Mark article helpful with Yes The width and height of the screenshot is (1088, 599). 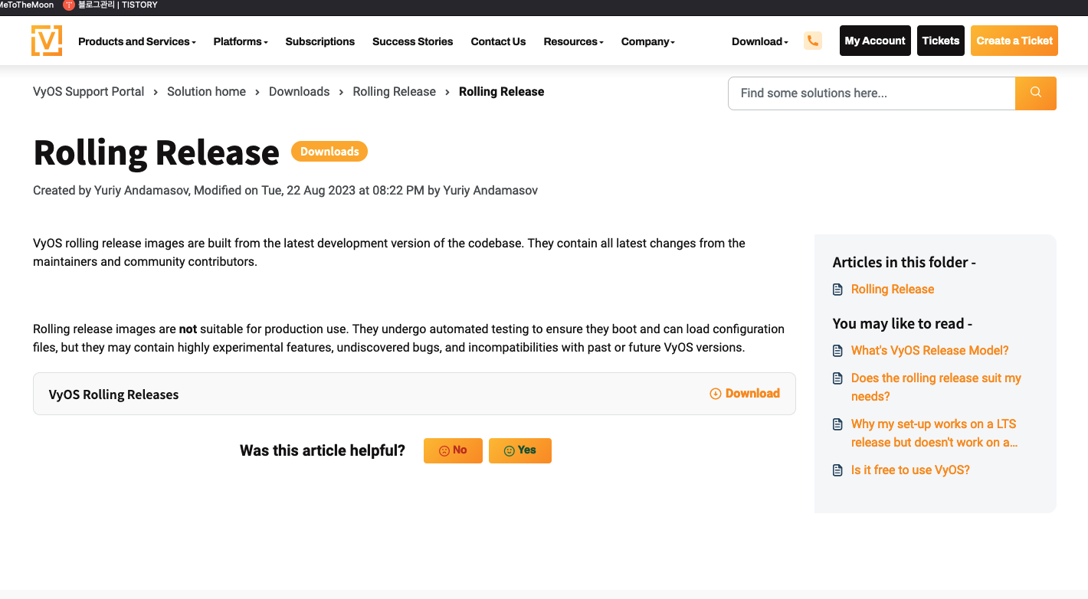click(x=520, y=450)
